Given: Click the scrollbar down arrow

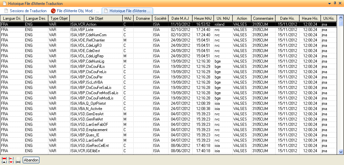Looking at the screenshot, I should (341, 151).
